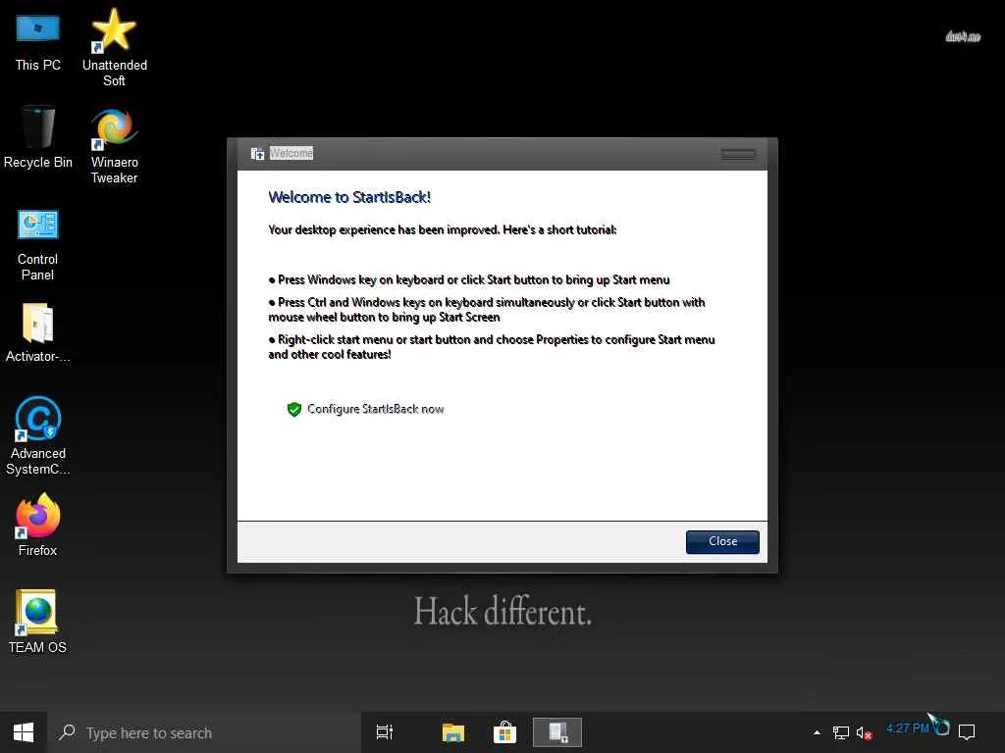
Task: Launch Winaero Tweaker shortcut
Action: tap(114, 145)
